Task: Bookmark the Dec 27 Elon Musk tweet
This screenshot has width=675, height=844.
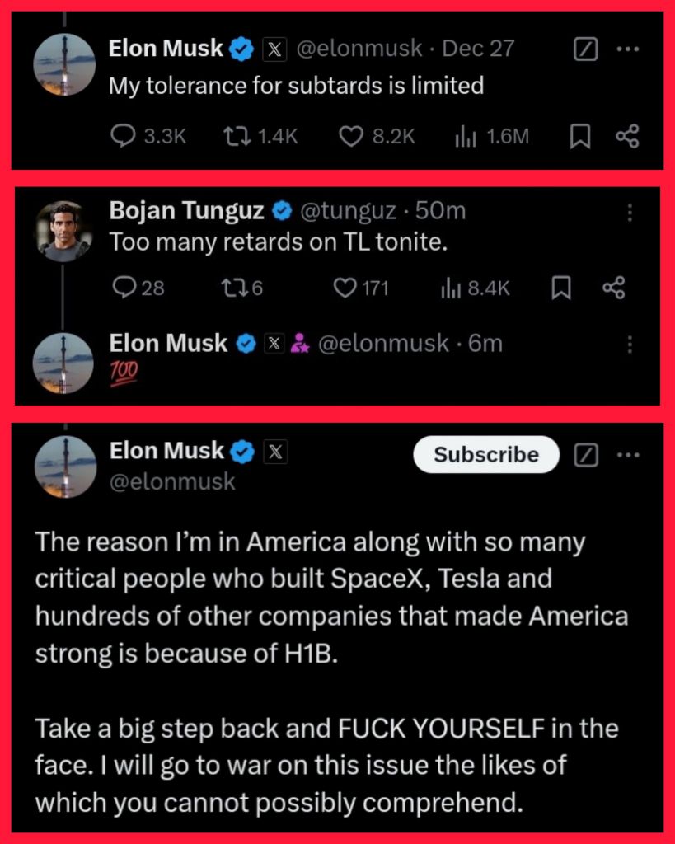Action: (x=579, y=137)
